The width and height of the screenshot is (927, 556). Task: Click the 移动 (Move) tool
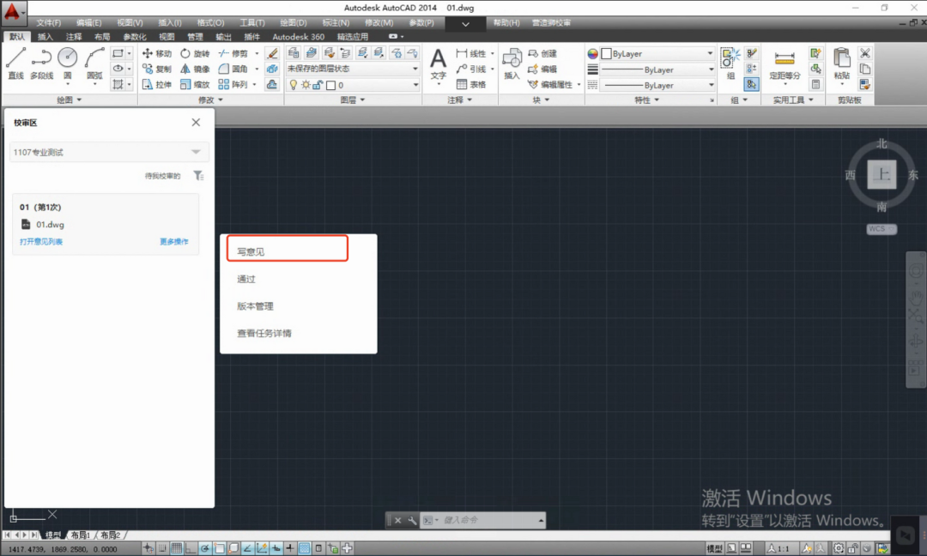tap(157, 53)
